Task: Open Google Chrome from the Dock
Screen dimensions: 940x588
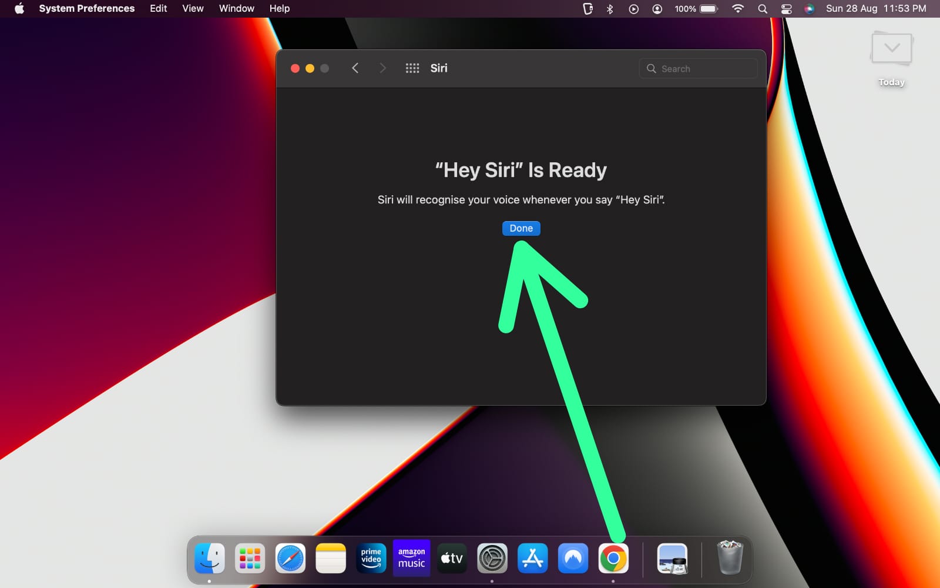Action: click(x=613, y=558)
